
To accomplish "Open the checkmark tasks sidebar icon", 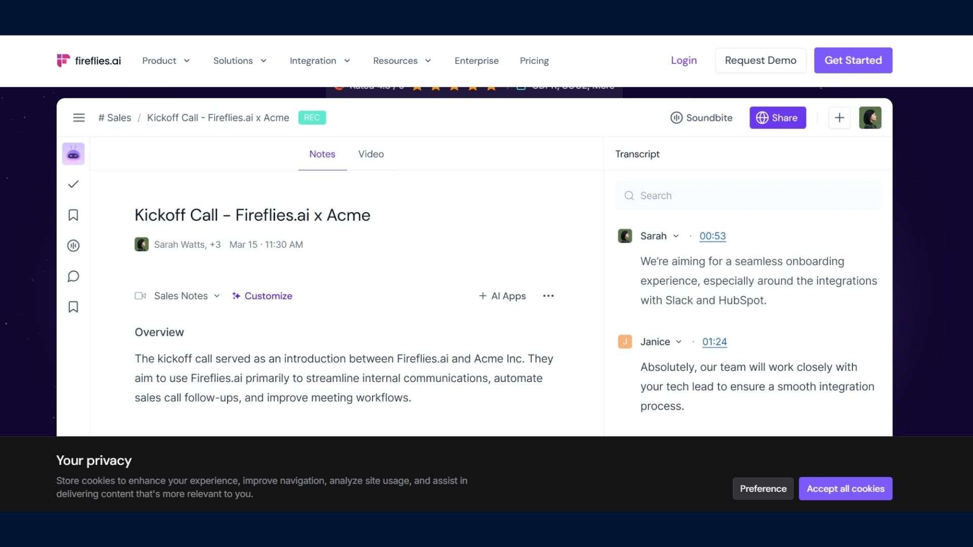I will click(73, 184).
